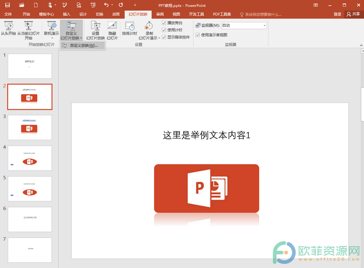Click the Undo arrow icon
The height and width of the screenshot is (268, 364).
(106, 5)
